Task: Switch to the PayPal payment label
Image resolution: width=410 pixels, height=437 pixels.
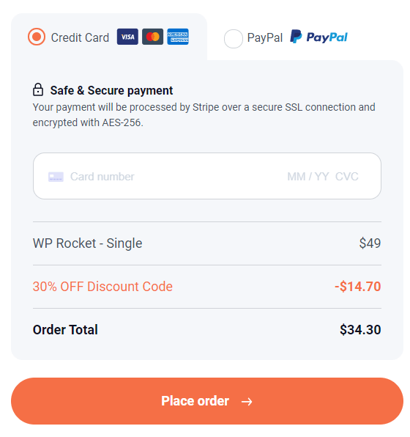Action: [x=265, y=37]
